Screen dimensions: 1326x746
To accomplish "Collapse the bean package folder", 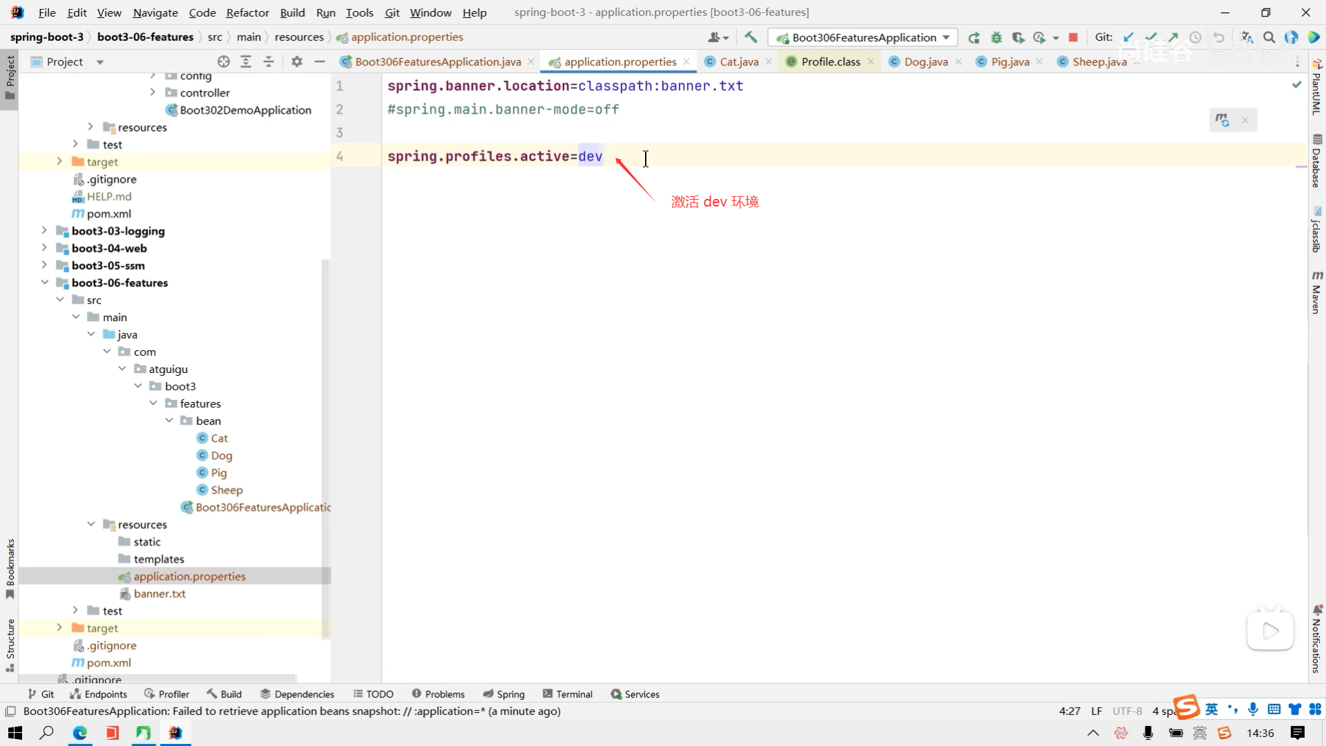I will [169, 421].
